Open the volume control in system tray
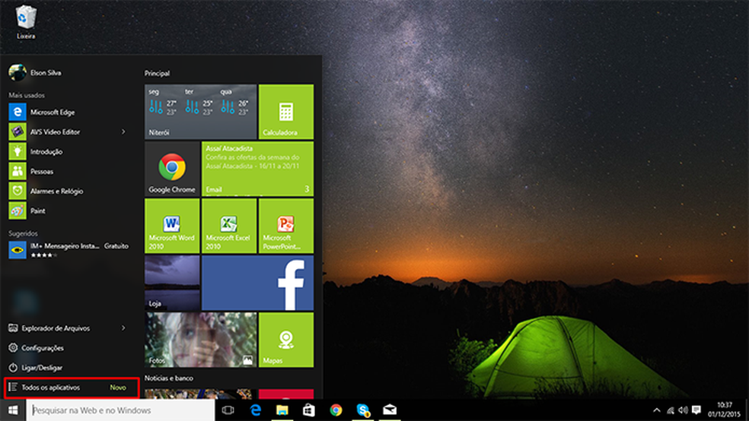 [x=683, y=410]
